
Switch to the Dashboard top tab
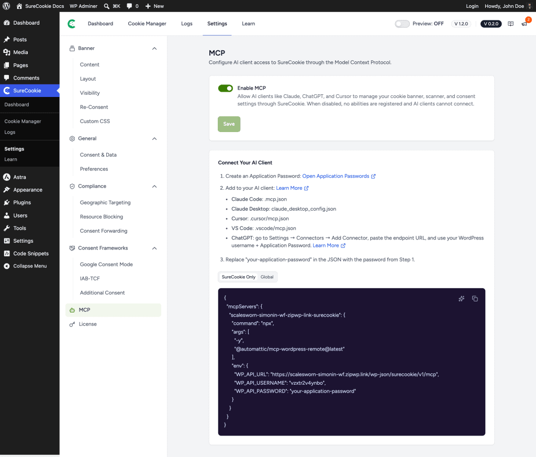(100, 24)
